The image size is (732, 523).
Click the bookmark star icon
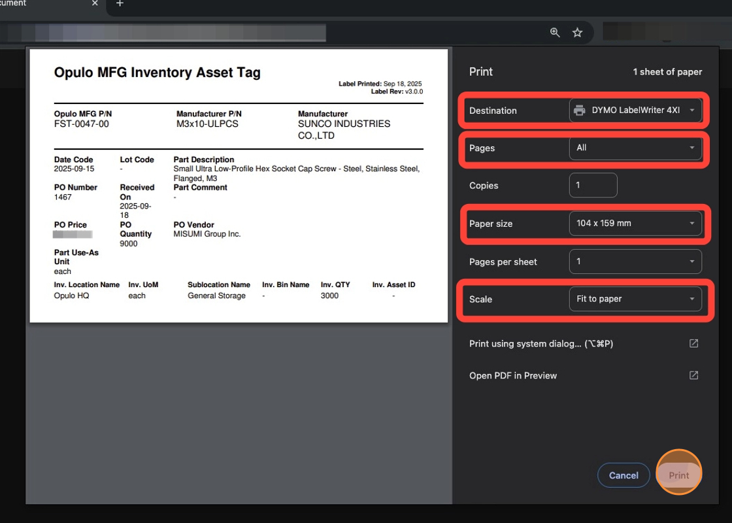pos(577,33)
